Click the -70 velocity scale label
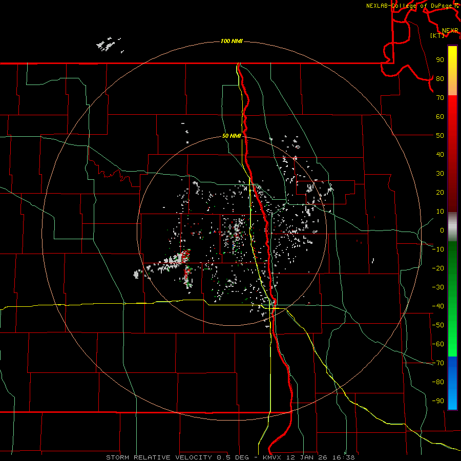Screen dimensions: 461x461 pyautogui.click(x=438, y=363)
